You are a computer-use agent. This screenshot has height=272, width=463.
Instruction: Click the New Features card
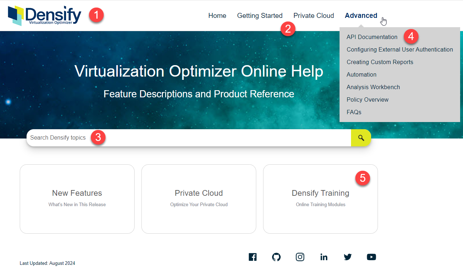[x=77, y=199]
